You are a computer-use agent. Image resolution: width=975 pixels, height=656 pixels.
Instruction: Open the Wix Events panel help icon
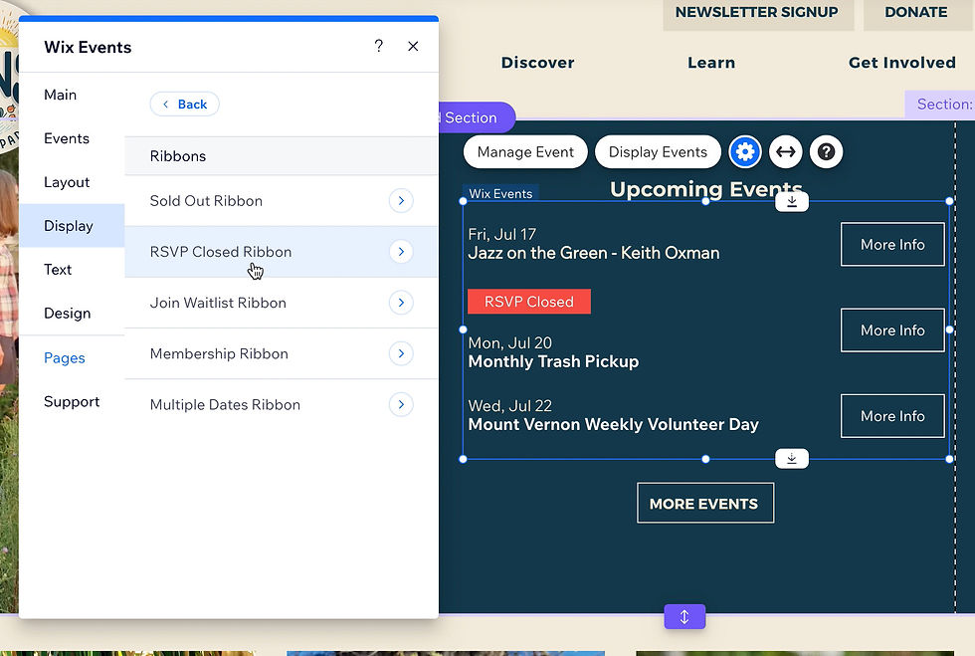pos(379,46)
